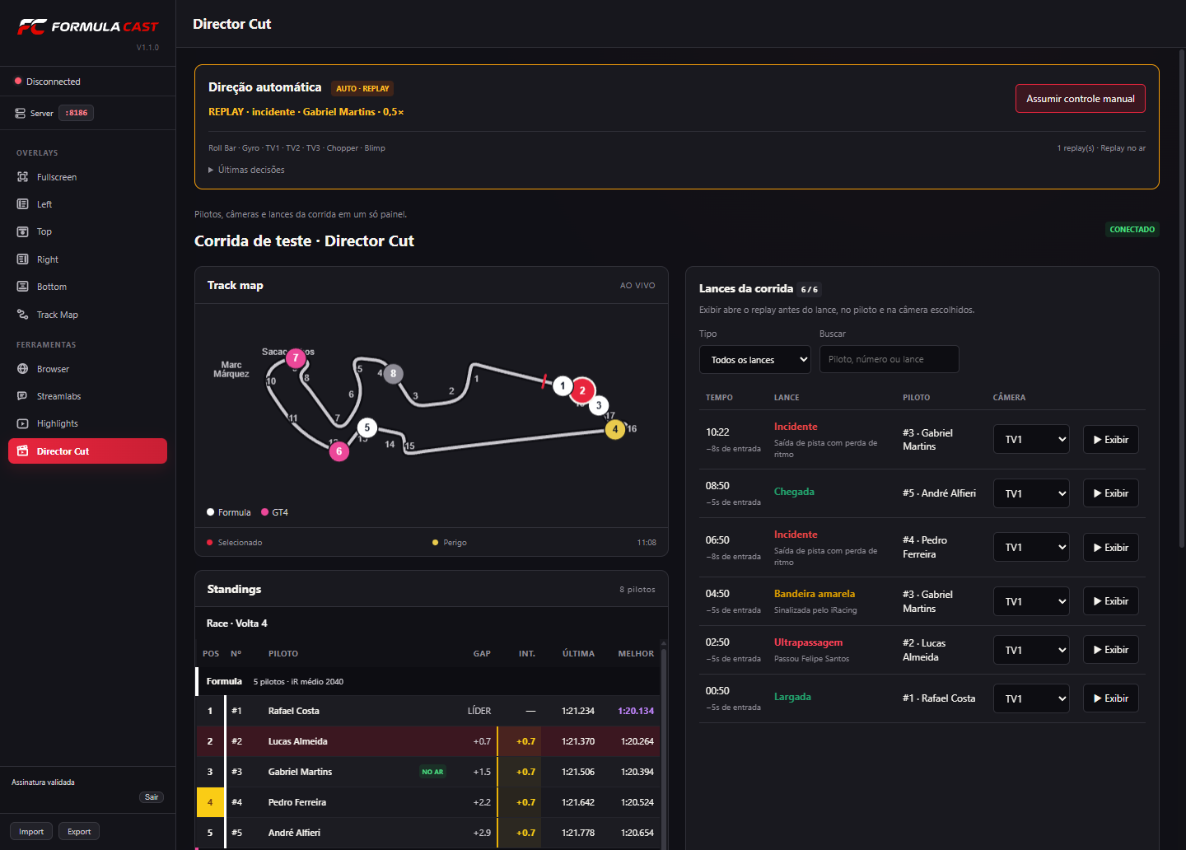Image resolution: width=1186 pixels, height=850 pixels.
Task: Click the Import button
Action: 31,832
